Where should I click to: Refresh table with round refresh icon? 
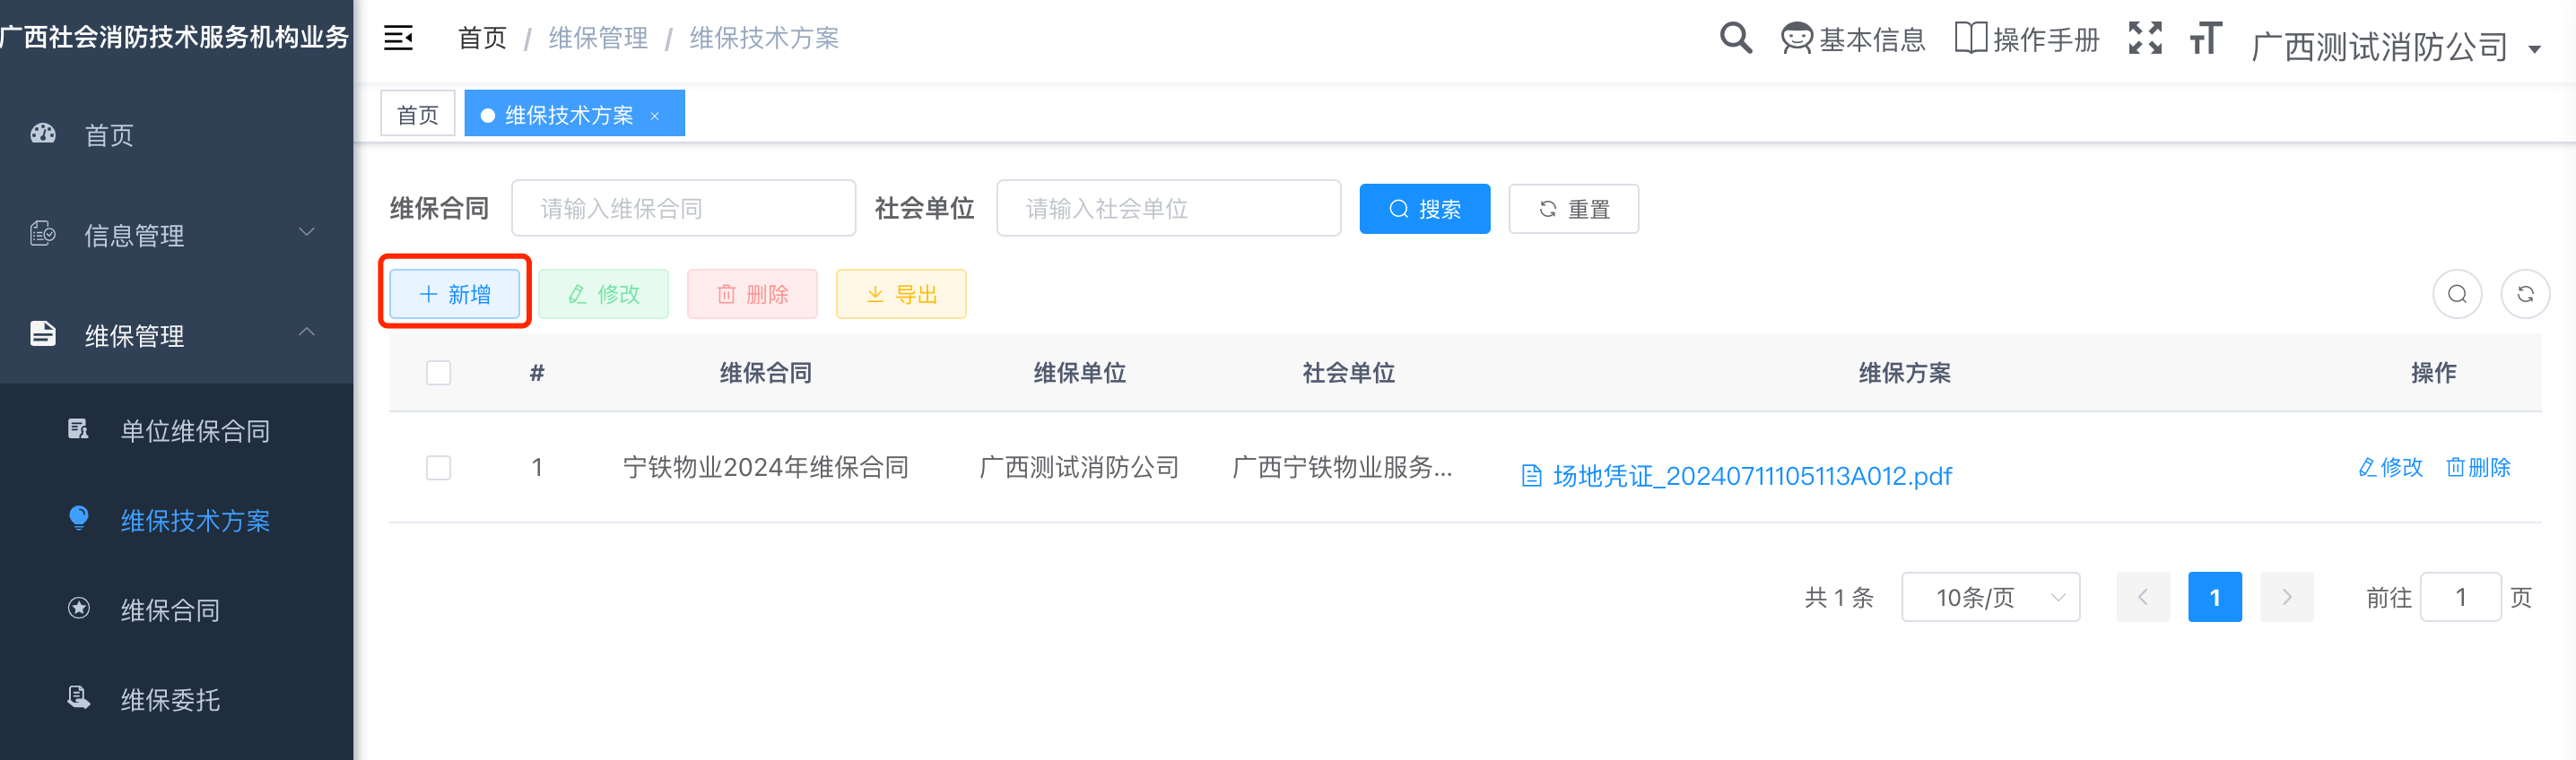[x=2525, y=294]
